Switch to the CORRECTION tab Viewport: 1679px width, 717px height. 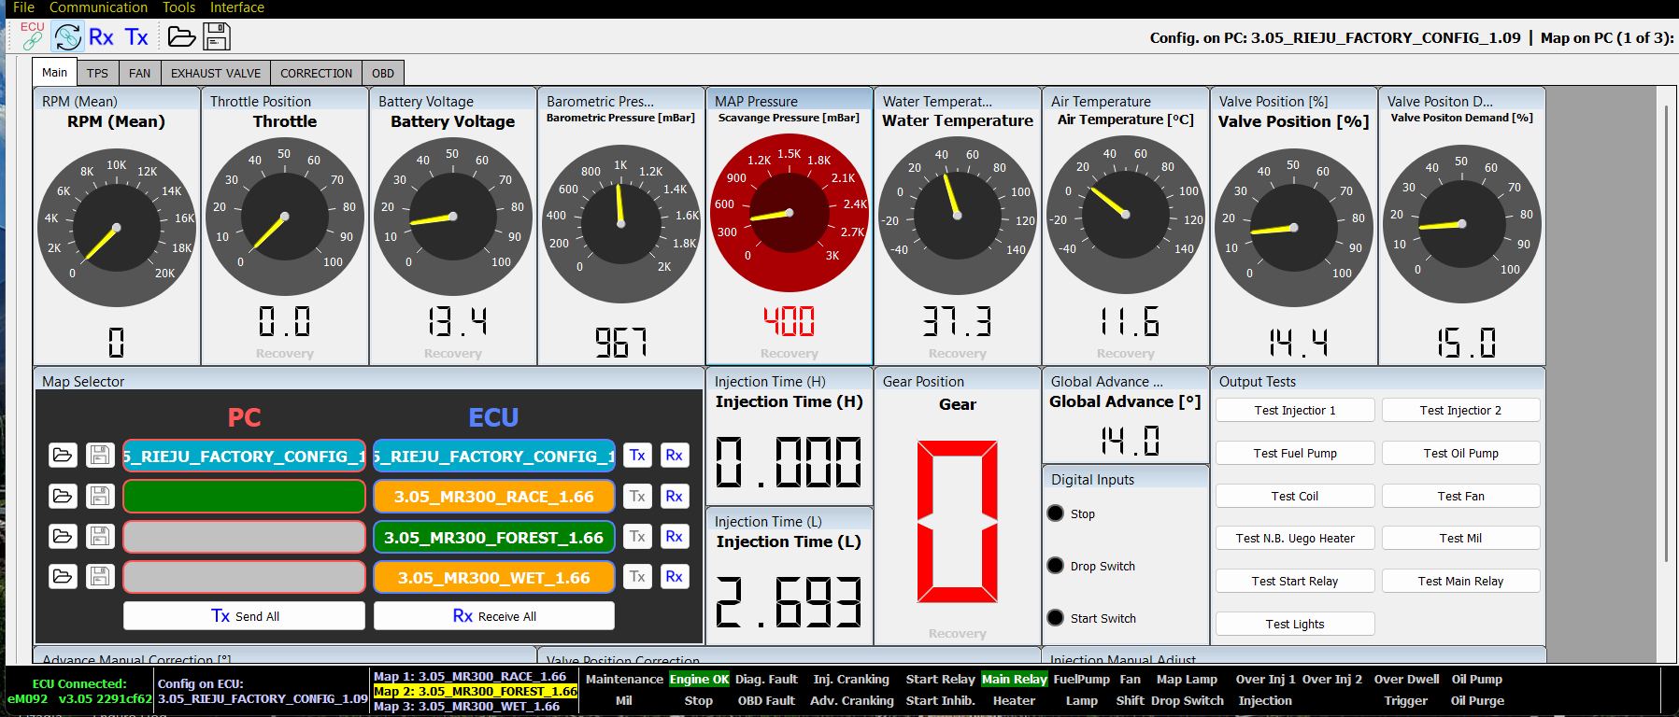point(316,73)
